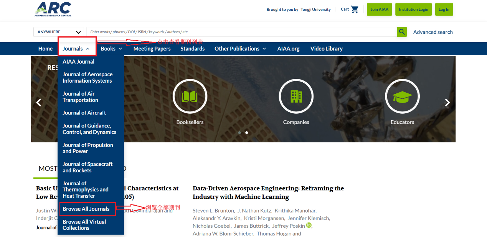Select the first carousel indicator dot
The width and height of the screenshot is (487, 237).
coord(239,132)
